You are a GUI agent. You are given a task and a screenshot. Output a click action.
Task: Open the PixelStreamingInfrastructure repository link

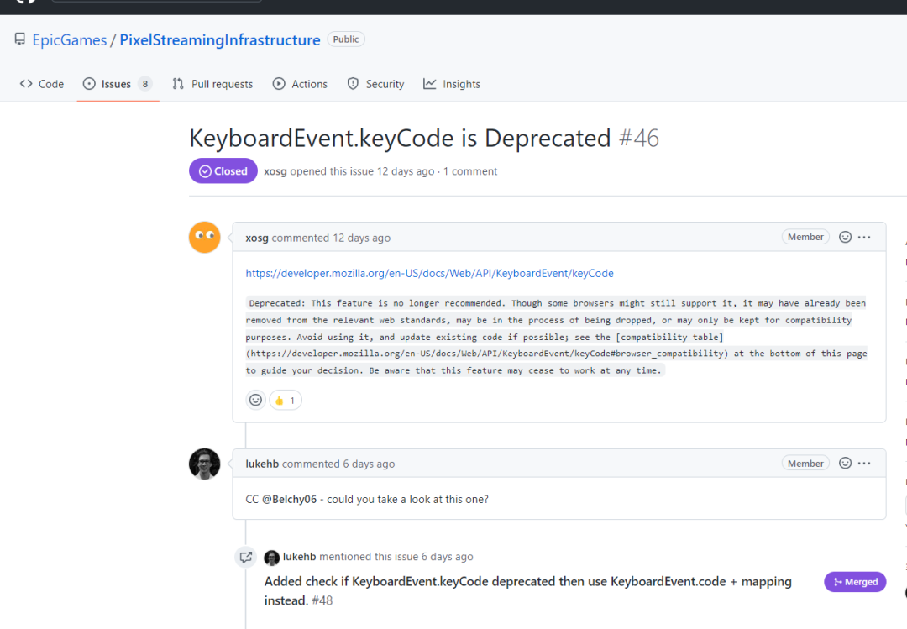click(x=219, y=39)
